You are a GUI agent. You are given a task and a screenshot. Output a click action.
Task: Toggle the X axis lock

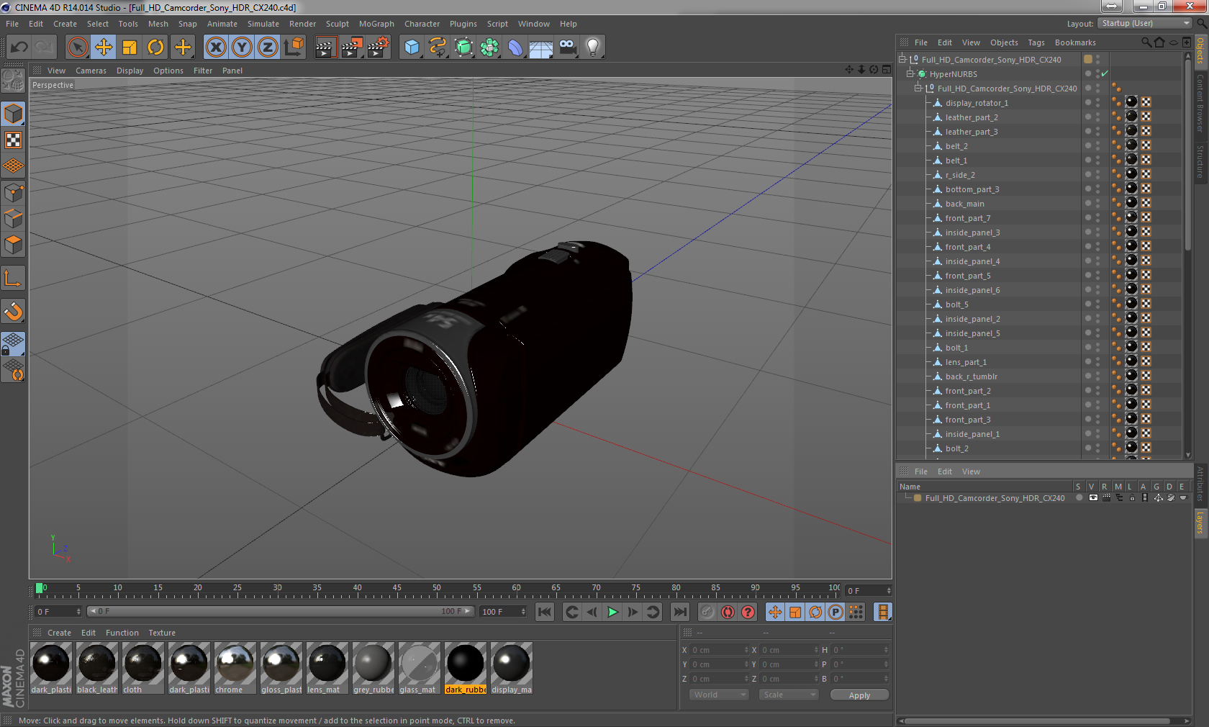click(216, 48)
